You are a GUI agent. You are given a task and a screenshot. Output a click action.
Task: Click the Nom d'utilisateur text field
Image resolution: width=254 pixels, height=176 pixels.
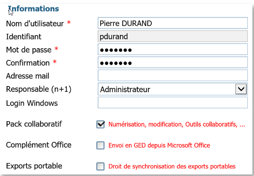[172, 23]
